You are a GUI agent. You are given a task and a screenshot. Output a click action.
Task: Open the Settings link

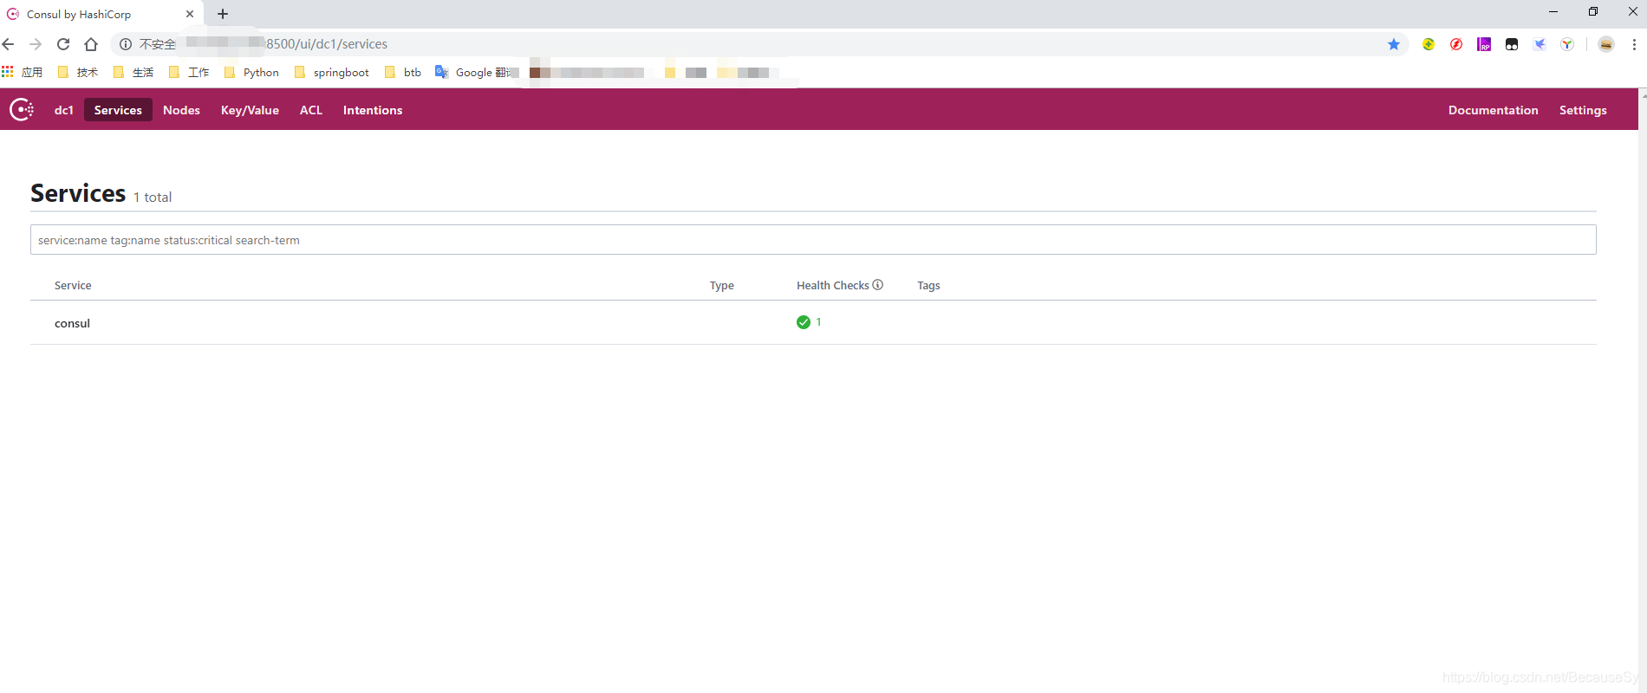(1583, 110)
